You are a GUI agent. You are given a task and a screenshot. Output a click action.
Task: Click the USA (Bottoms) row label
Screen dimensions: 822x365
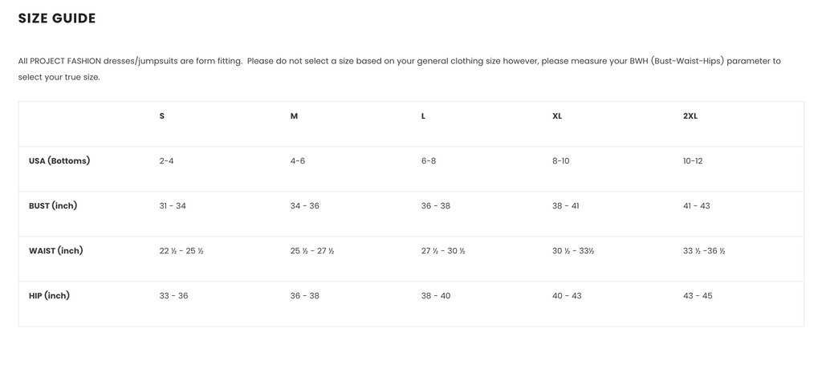coord(59,160)
